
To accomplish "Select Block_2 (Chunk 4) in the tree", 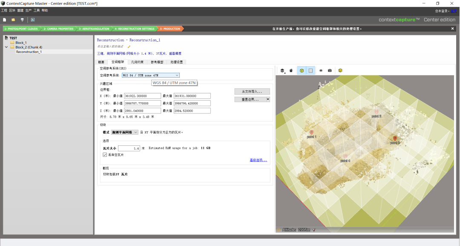I will click(29, 47).
